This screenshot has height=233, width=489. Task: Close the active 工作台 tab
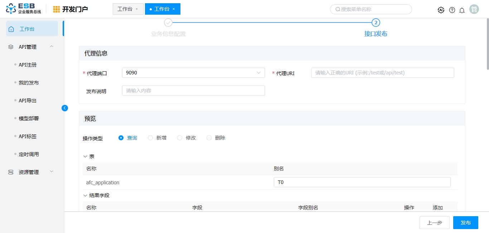(174, 9)
